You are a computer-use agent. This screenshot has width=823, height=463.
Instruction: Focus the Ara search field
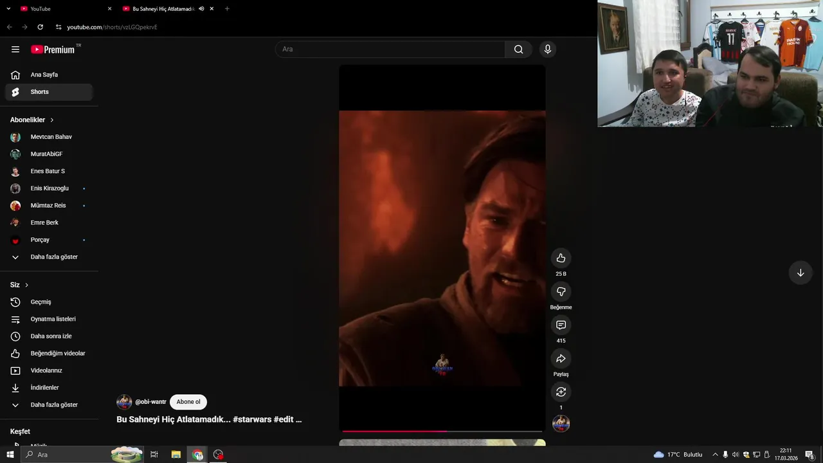click(390, 50)
